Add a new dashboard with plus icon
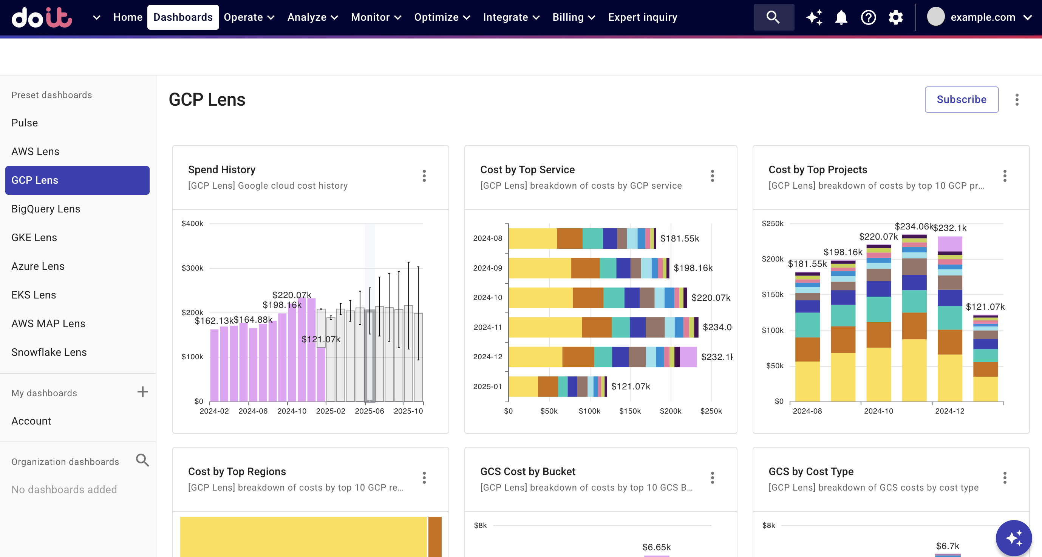The image size is (1042, 557). (x=142, y=392)
